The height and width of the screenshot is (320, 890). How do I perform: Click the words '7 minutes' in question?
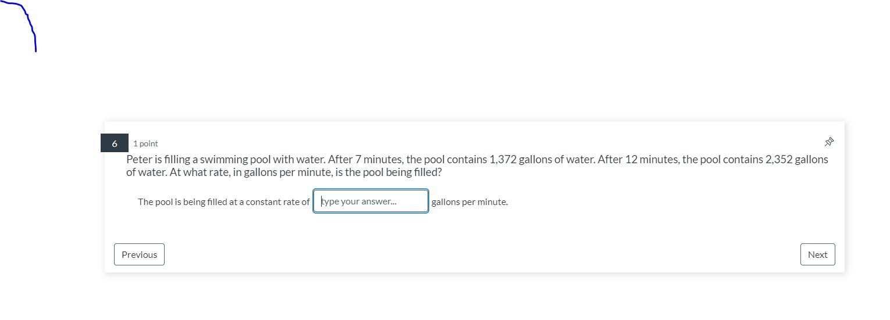click(x=379, y=159)
